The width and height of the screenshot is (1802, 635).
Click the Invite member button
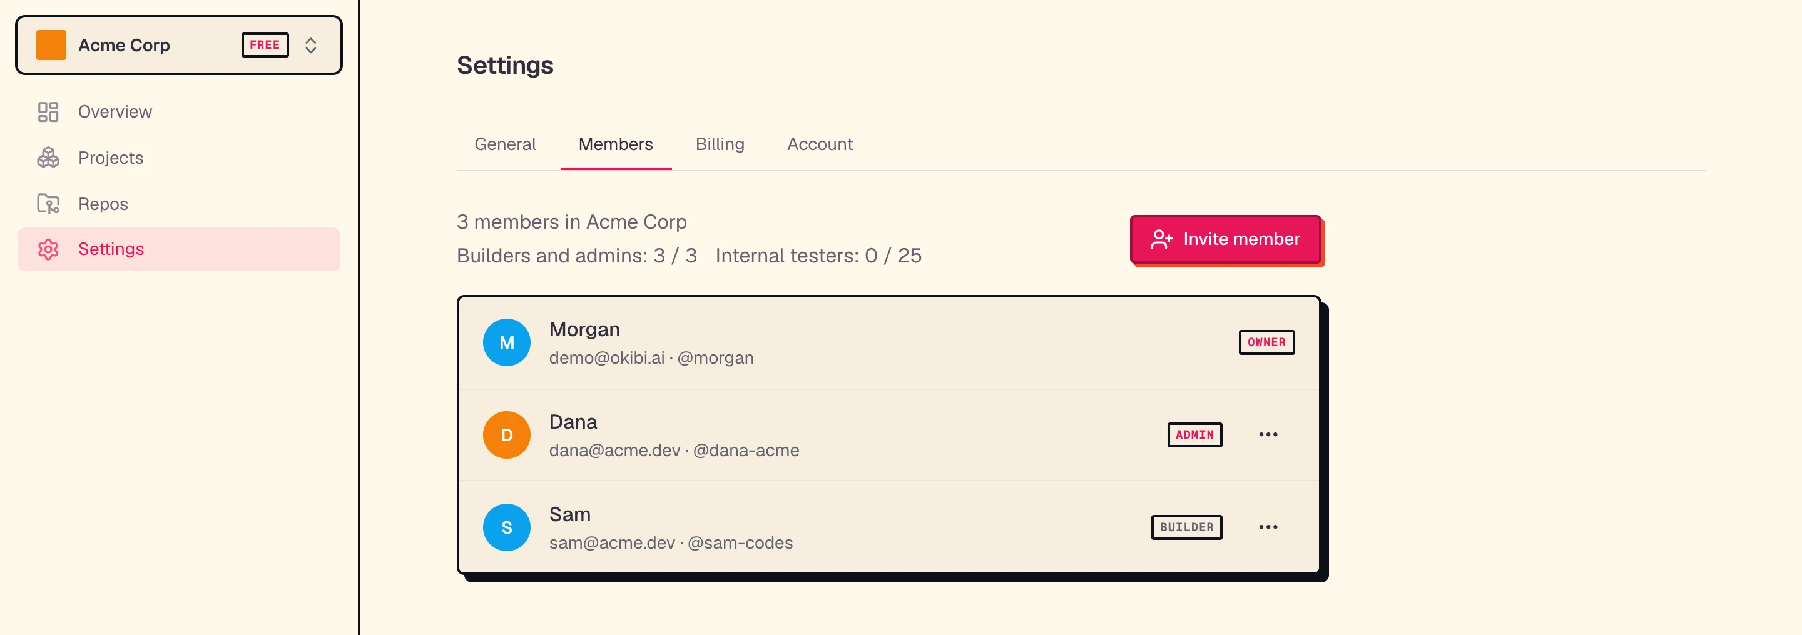(1226, 239)
